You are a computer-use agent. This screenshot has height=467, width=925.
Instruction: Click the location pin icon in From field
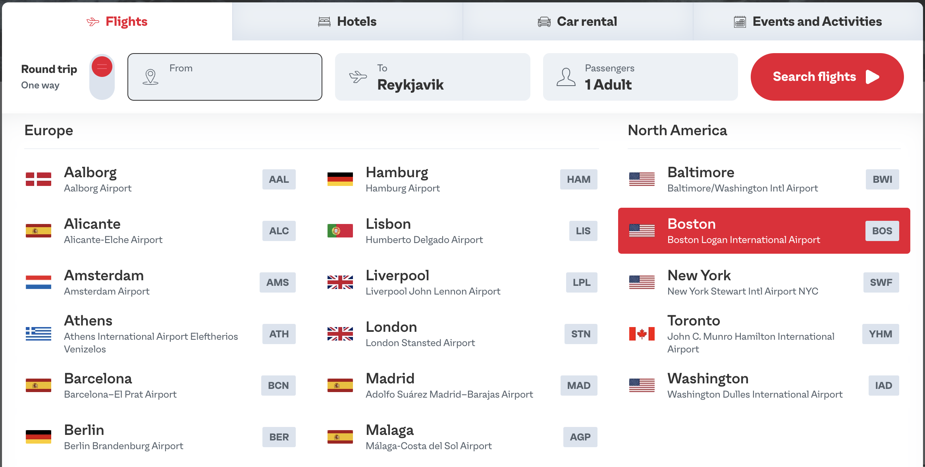tap(150, 77)
